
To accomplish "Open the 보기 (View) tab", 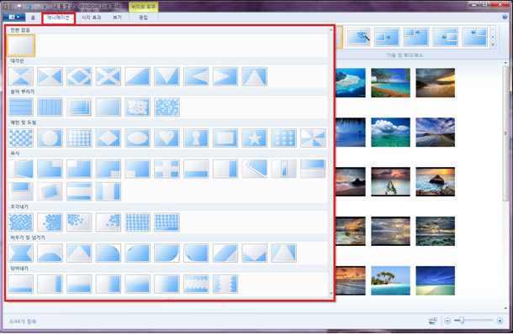I will point(117,18).
